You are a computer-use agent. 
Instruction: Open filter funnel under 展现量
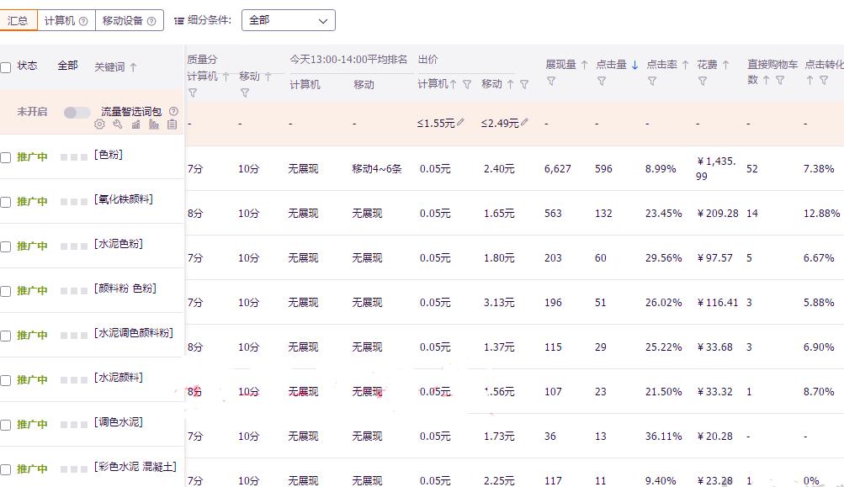pos(551,82)
